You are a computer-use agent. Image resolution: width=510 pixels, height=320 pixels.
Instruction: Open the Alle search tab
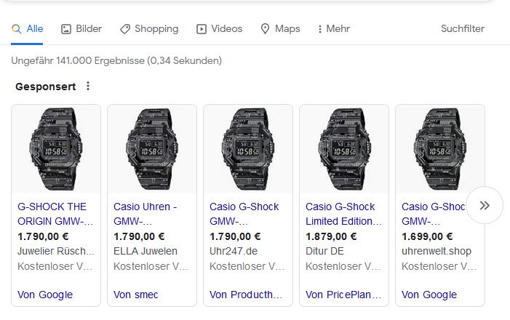[28, 29]
